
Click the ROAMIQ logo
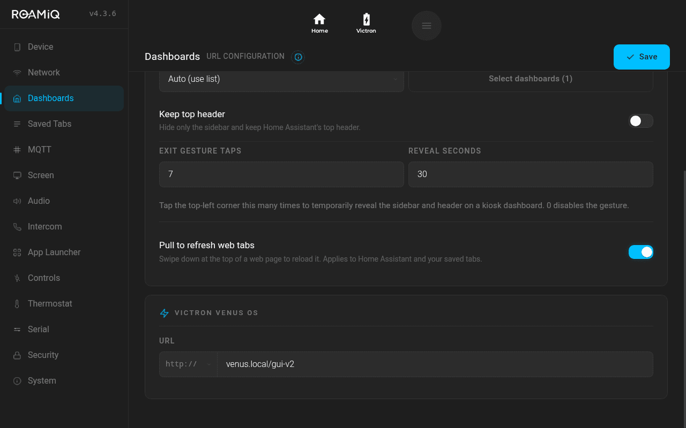click(x=36, y=14)
